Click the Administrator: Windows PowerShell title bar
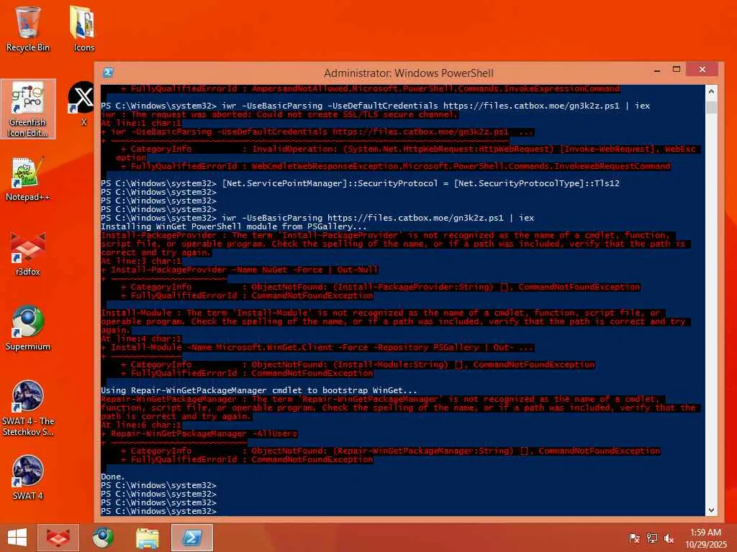This screenshot has width=737, height=552. 409,73
